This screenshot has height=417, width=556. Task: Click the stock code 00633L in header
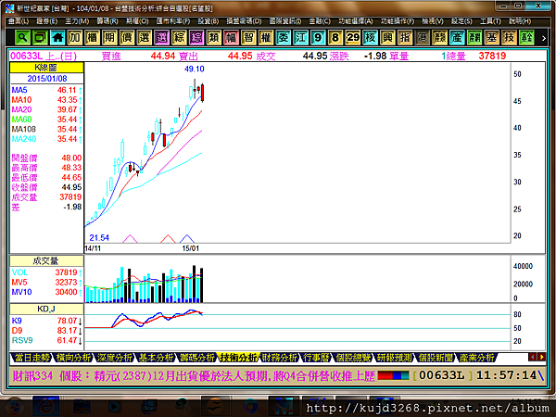(27, 56)
